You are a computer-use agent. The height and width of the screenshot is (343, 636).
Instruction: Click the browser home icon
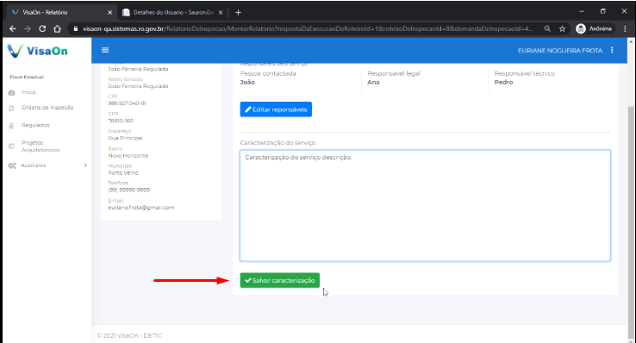coord(57,28)
